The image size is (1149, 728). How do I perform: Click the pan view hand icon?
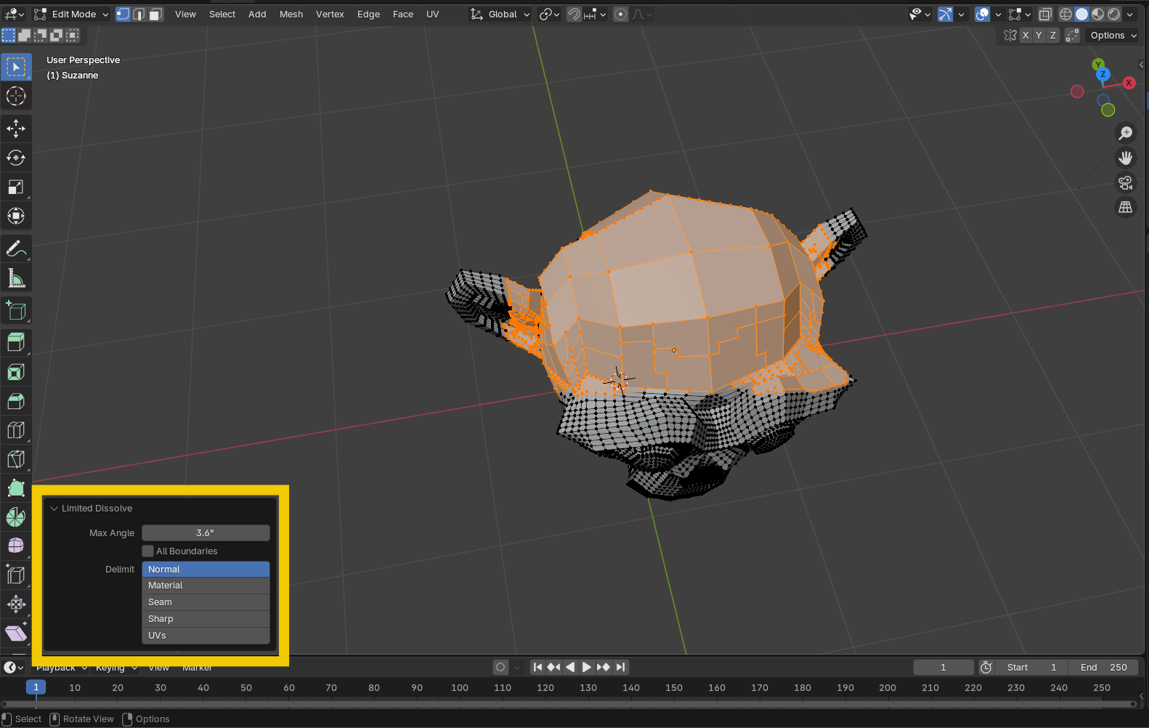[x=1125, y=158]
